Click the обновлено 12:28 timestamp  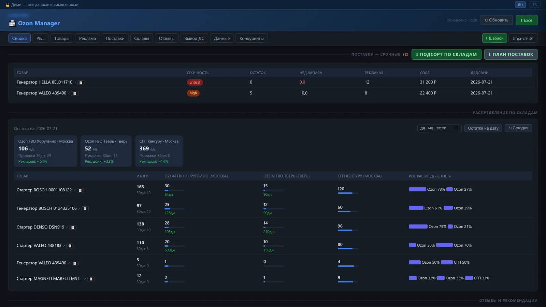click(x=462, y=20)
